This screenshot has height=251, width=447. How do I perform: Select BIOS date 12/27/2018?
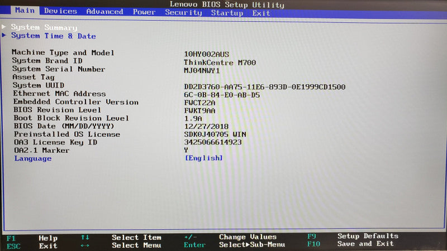(206, 127)
